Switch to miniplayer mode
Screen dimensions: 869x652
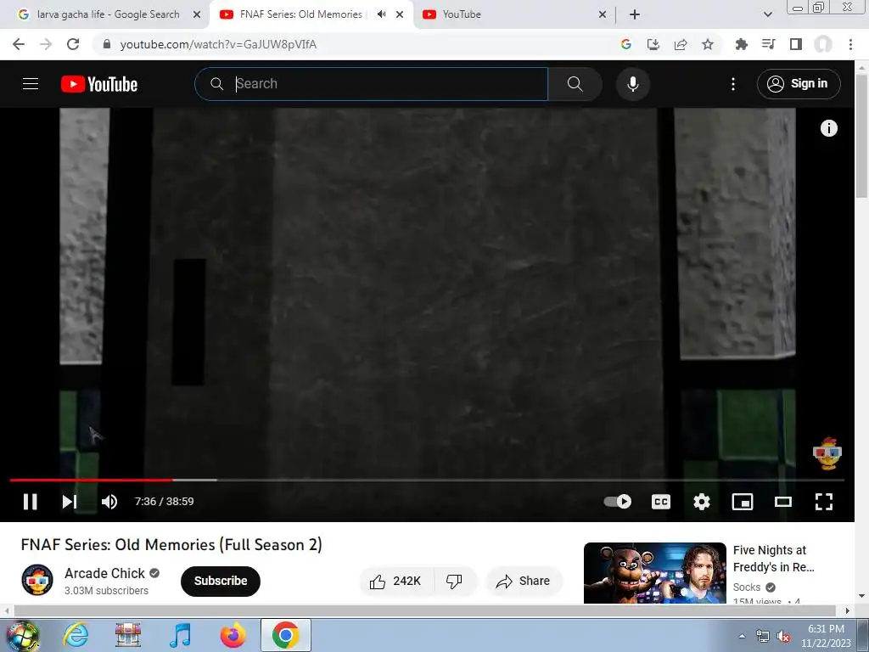click(x=742, y=502)
